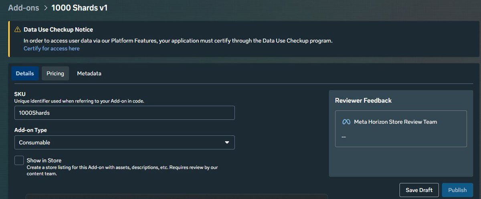This screenshot has width=481, height=199.
Task: Open the Add-on Type dropdown
Action: (x=124, y=142)
